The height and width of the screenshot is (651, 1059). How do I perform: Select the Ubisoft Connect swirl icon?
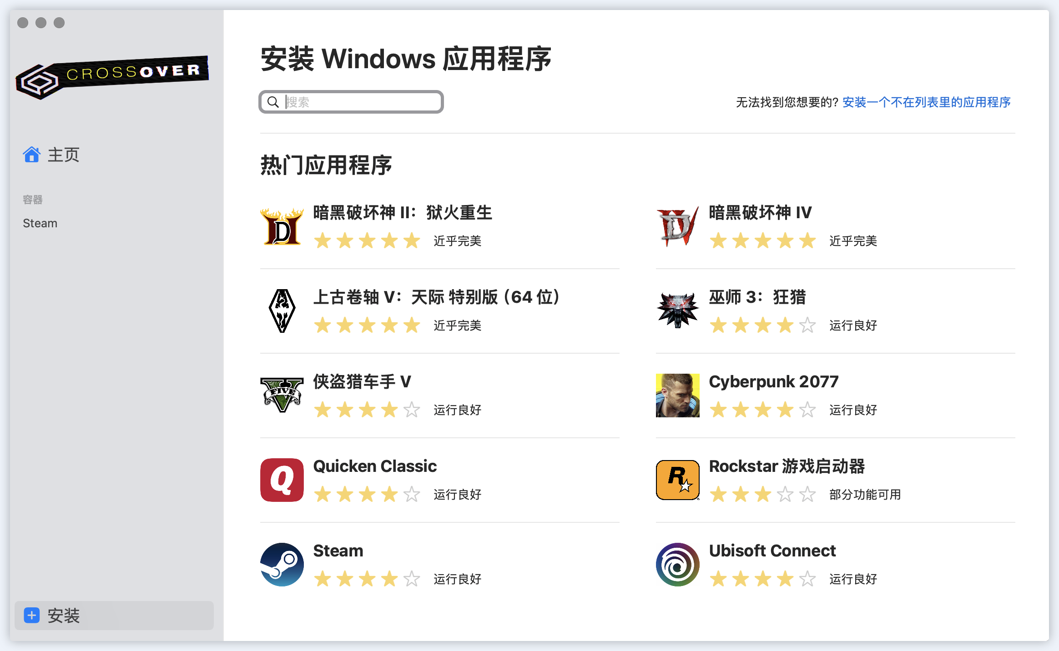677,564
